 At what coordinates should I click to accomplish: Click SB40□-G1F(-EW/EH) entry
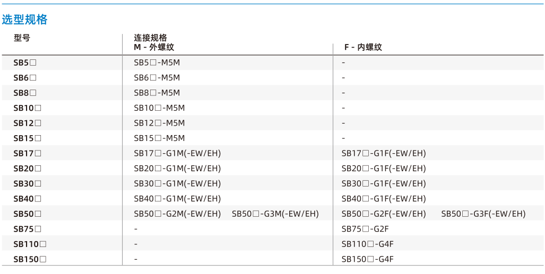(x=384, y=199)
